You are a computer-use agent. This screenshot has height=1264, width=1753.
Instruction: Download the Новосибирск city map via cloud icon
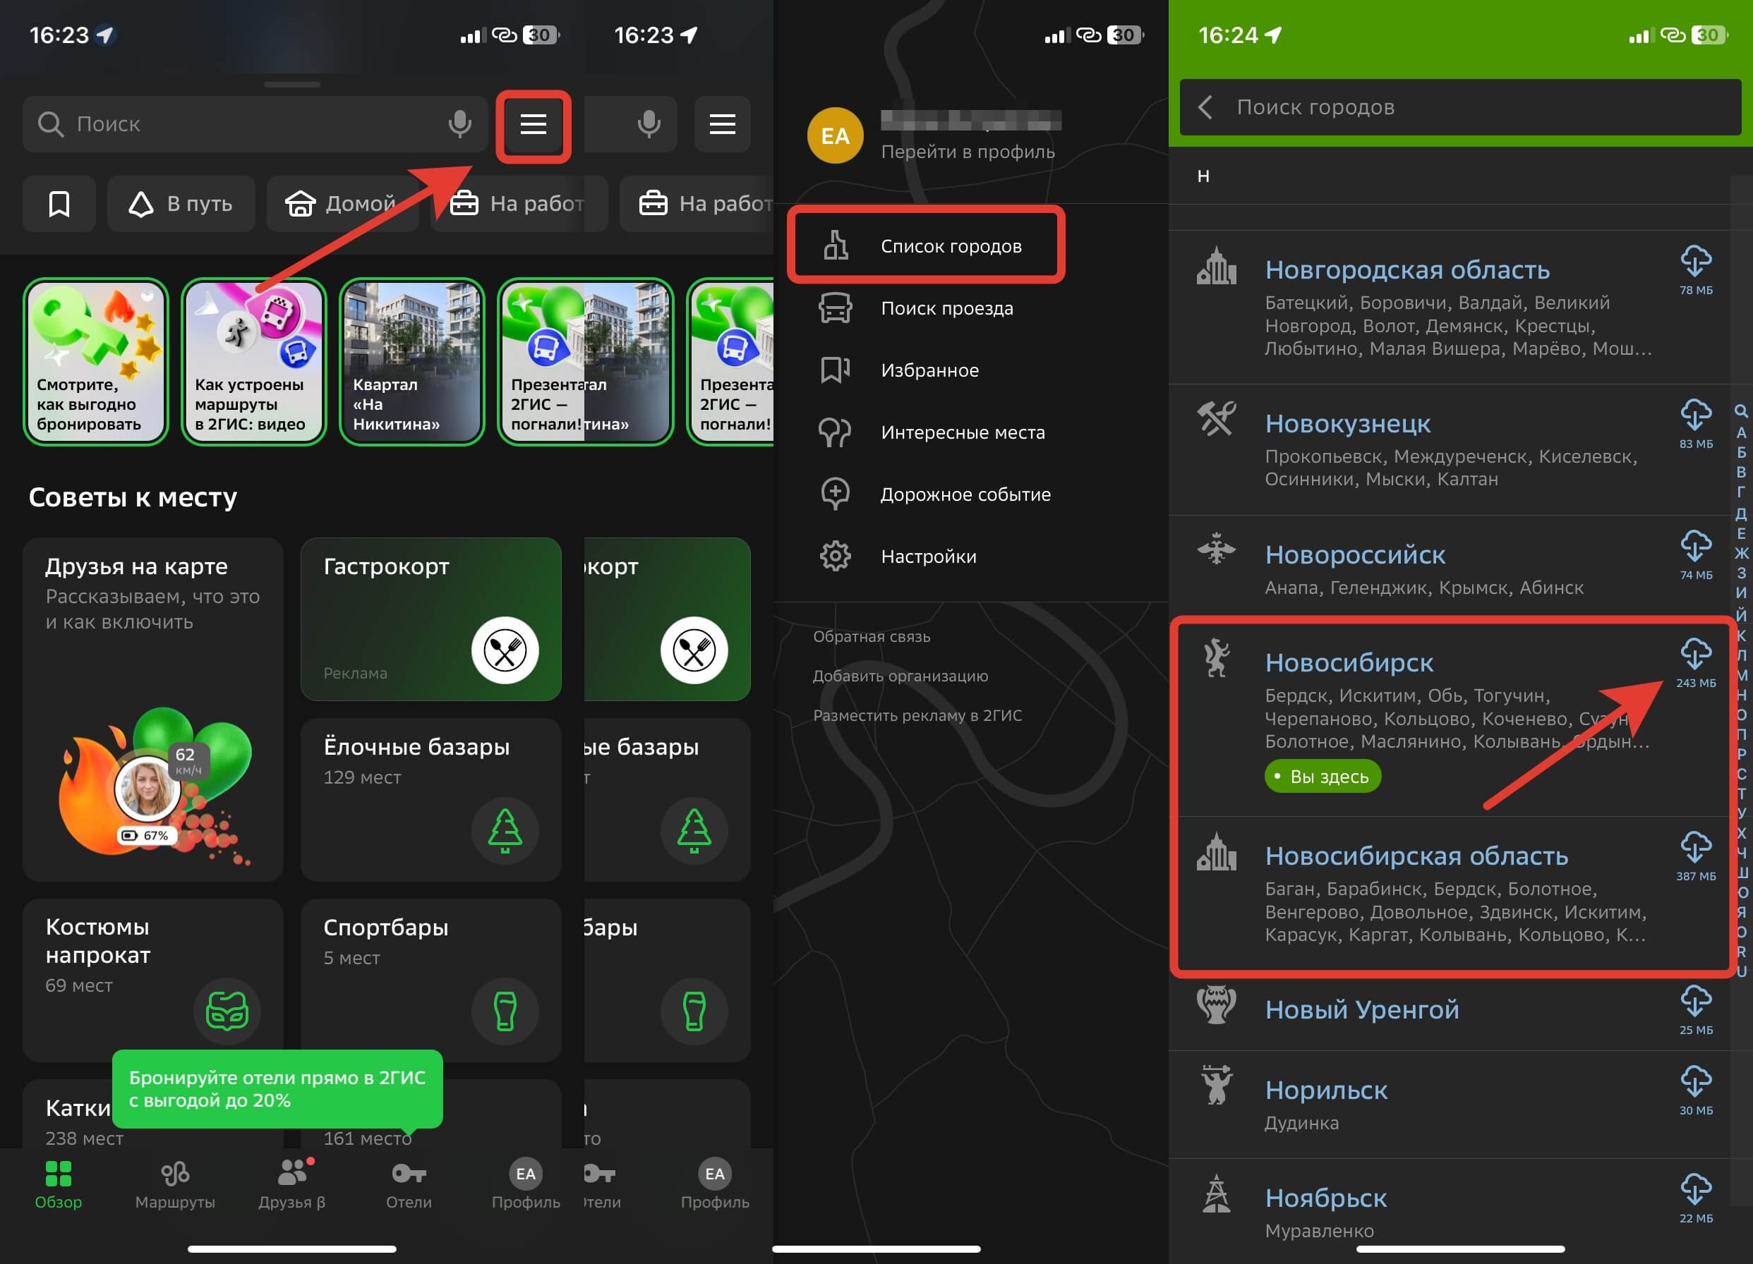[1695, 655]
